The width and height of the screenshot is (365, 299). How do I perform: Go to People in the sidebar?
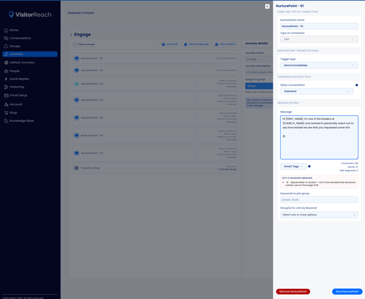point(14,71)
